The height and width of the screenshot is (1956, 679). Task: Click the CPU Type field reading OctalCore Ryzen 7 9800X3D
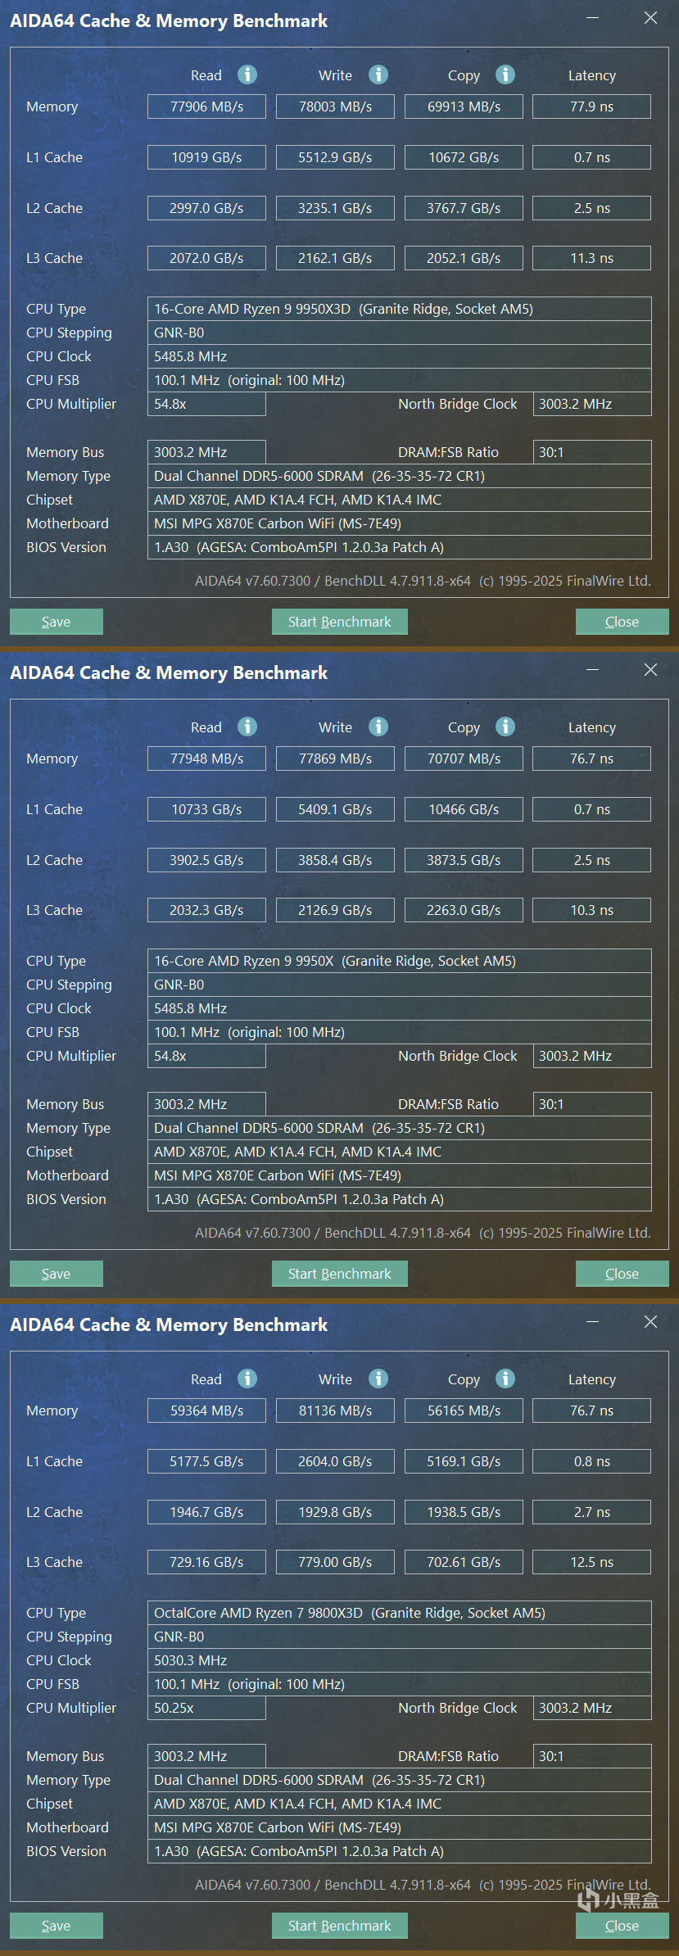point(400,1613)
